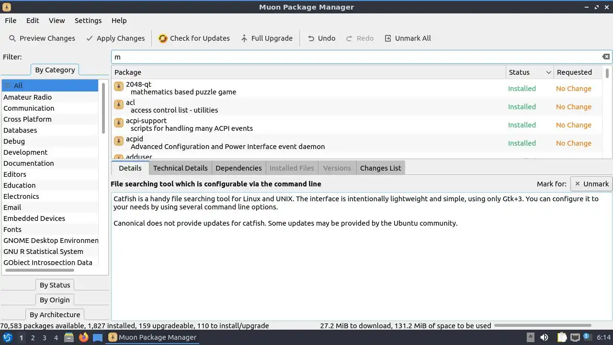The height and width of the screenshot is (345, 613).
Task: Click the Unmark button
Action: [591, 184]
